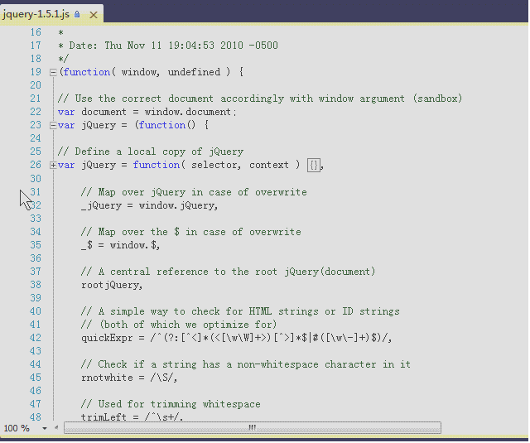Screen dimensions: 530x443
Task: Click '_jQuery = window.jQuery,' on line 32
Action: (x=149, y=206)
